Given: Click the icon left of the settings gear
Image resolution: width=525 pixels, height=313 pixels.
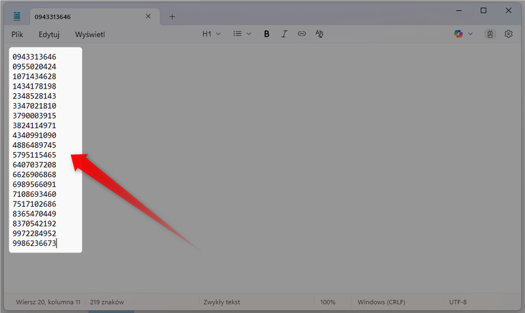Looking at the screenshot, I should (x=490, y=34).
